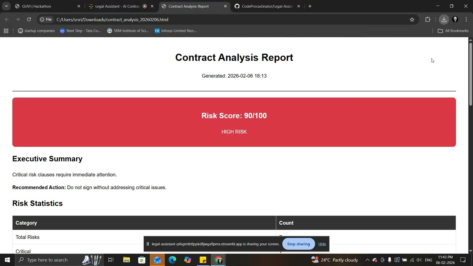Screen dimensions: 473x266
Task: Open Chrome from the taskbar
Action: [x=218, y=260]
